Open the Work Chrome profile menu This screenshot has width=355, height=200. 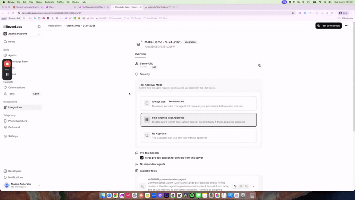(343, 13)
